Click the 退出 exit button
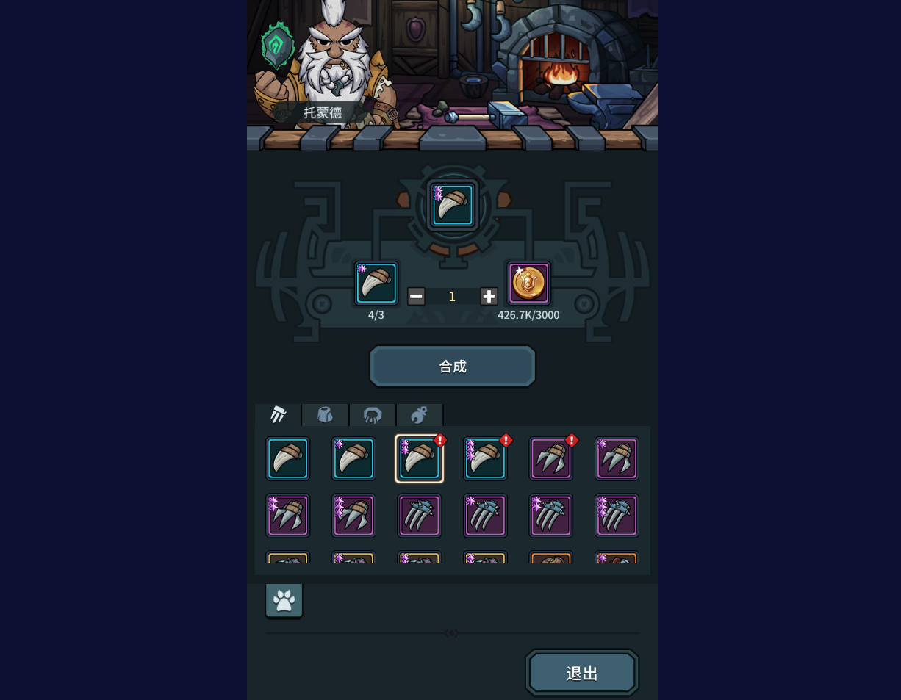The width and height of the screenshot is (901, 700). point(582,673)
